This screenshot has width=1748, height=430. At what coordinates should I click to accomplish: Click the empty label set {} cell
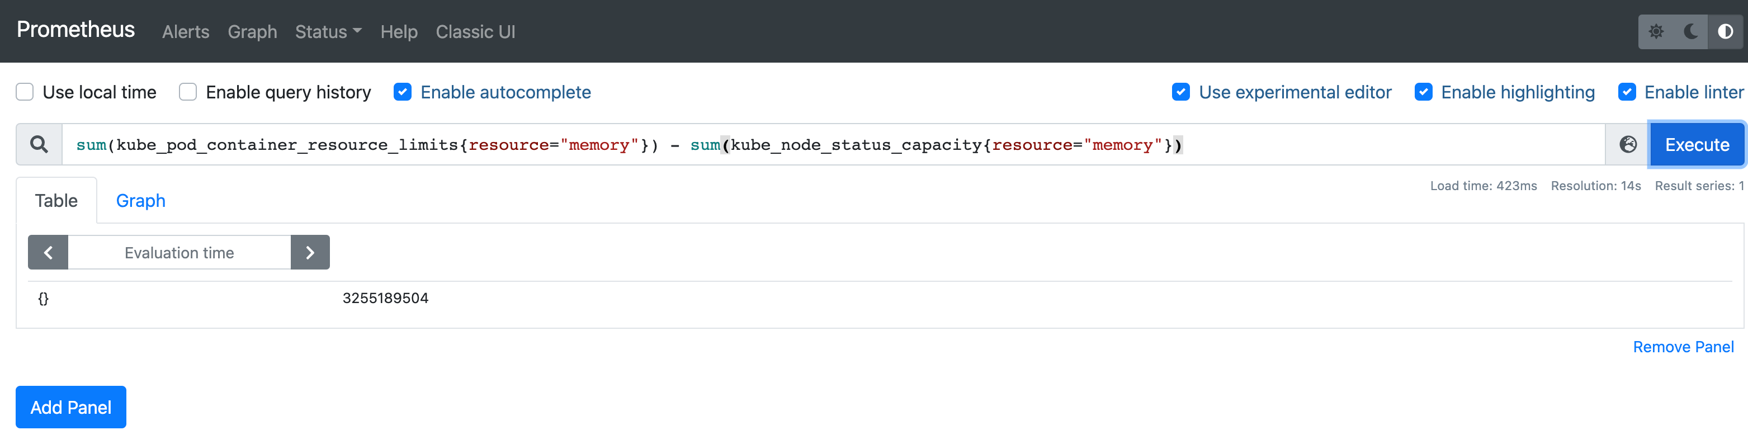point(44,299)
